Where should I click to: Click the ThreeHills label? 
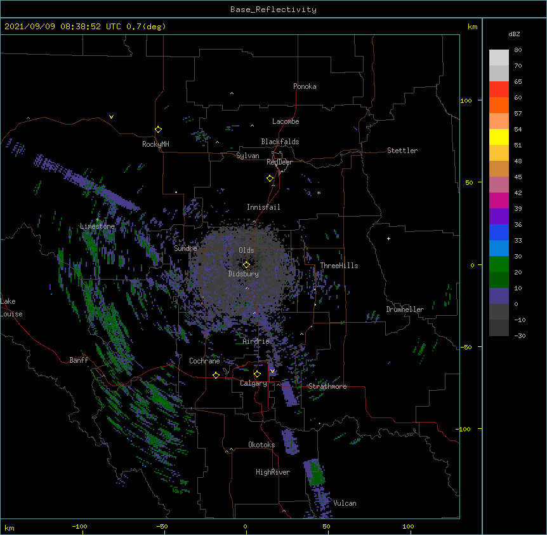pyautogui.click(x=339, y=266)
